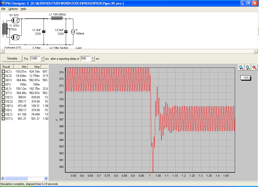Enable the V(D1) trace checkbox

pyautogui.click(x=3, y=106)
